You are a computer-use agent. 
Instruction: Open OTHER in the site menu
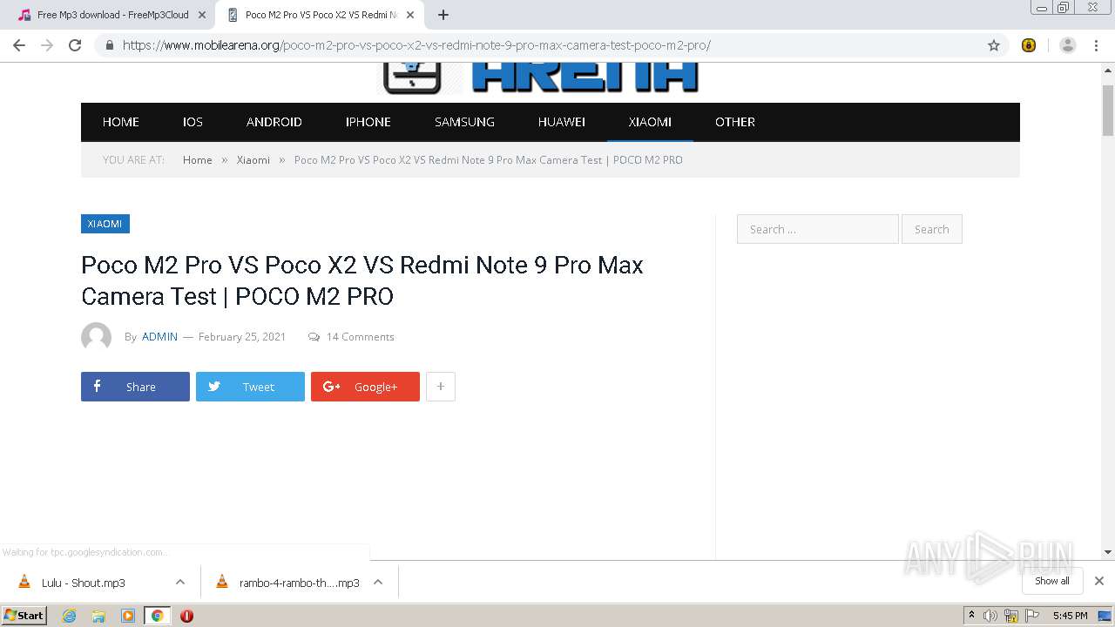pos(735,122)
